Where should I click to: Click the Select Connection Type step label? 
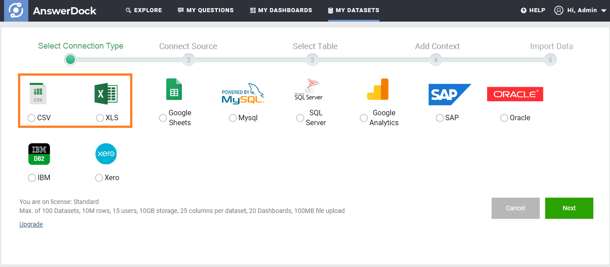81,46
